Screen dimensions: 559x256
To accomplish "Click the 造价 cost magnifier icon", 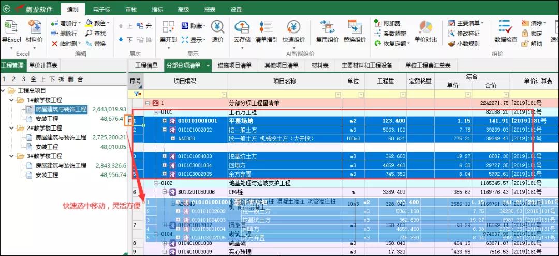I will pyautogui.click(x=217, y=28).
